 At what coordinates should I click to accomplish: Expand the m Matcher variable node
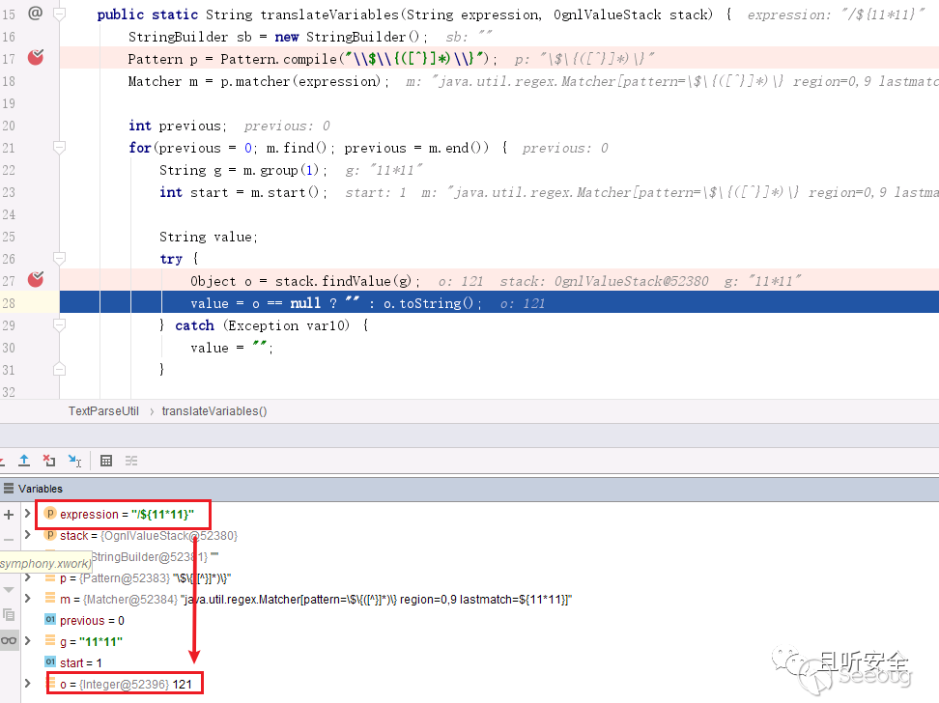[x=28, y=599]
